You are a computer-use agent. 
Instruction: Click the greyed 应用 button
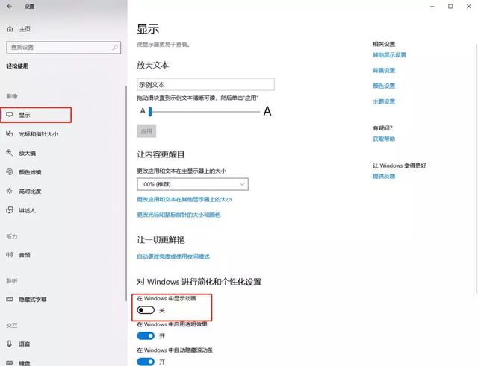(146, 131)
